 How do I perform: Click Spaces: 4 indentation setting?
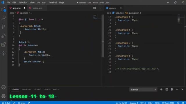tap(134, 103)
